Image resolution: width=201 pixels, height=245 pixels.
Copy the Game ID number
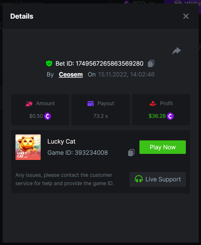[x=131, y=153]
